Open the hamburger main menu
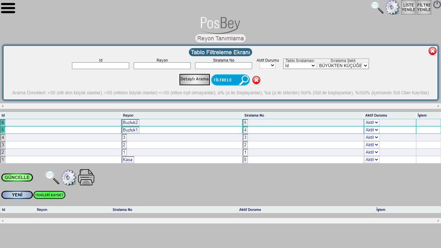This screenshot has width=441, height=248. coord(8,8)
